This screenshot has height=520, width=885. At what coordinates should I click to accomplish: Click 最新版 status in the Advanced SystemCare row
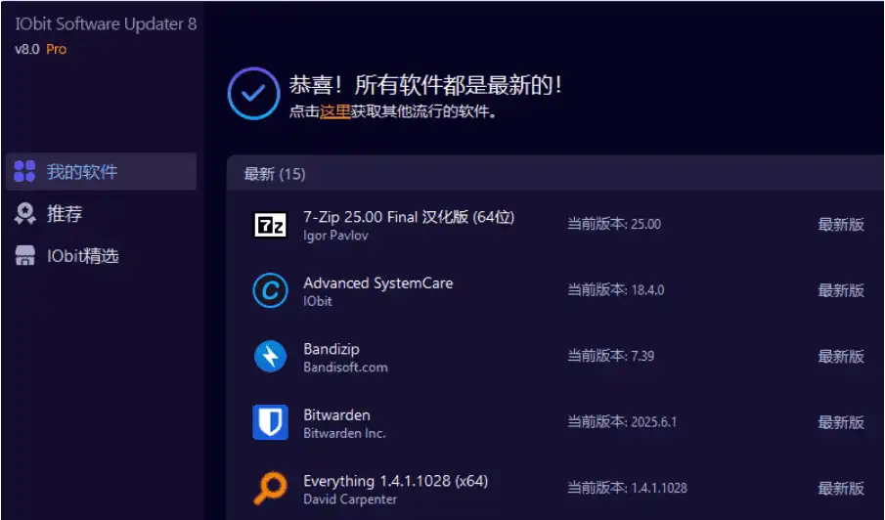point(841,290)
